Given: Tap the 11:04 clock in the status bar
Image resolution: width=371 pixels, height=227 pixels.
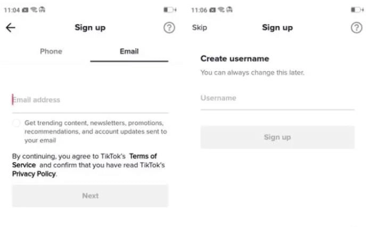Looking at the screenshot, I should (11, 10).
